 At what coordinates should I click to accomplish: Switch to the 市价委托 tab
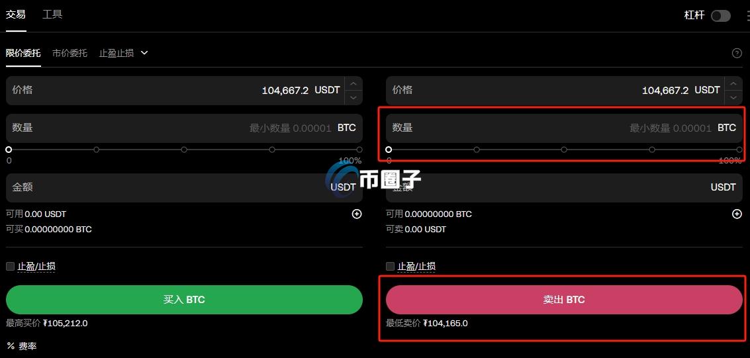(70, 53)
